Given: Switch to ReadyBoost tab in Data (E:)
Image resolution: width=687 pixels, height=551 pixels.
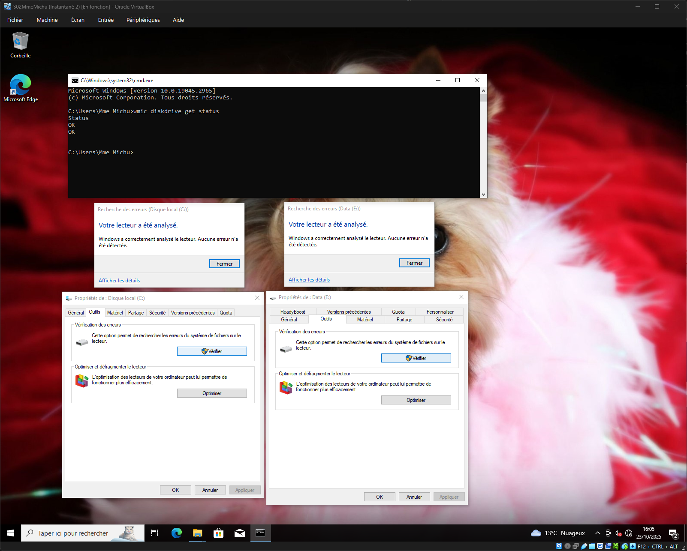Looking at the screenshot, I should point(292,312).
